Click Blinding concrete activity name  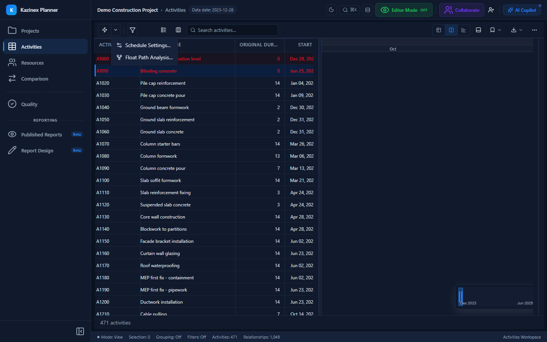158,71
